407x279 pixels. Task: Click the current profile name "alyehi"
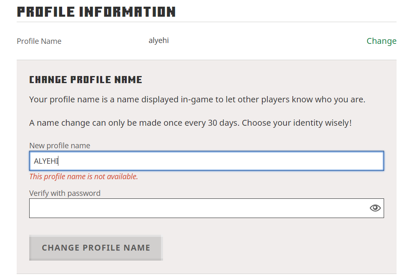[158, 41]
